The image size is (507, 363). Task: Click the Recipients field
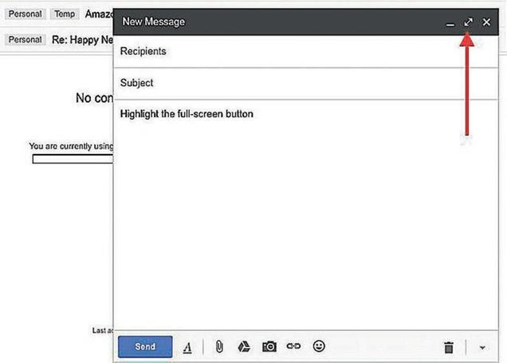coord(306,51)
